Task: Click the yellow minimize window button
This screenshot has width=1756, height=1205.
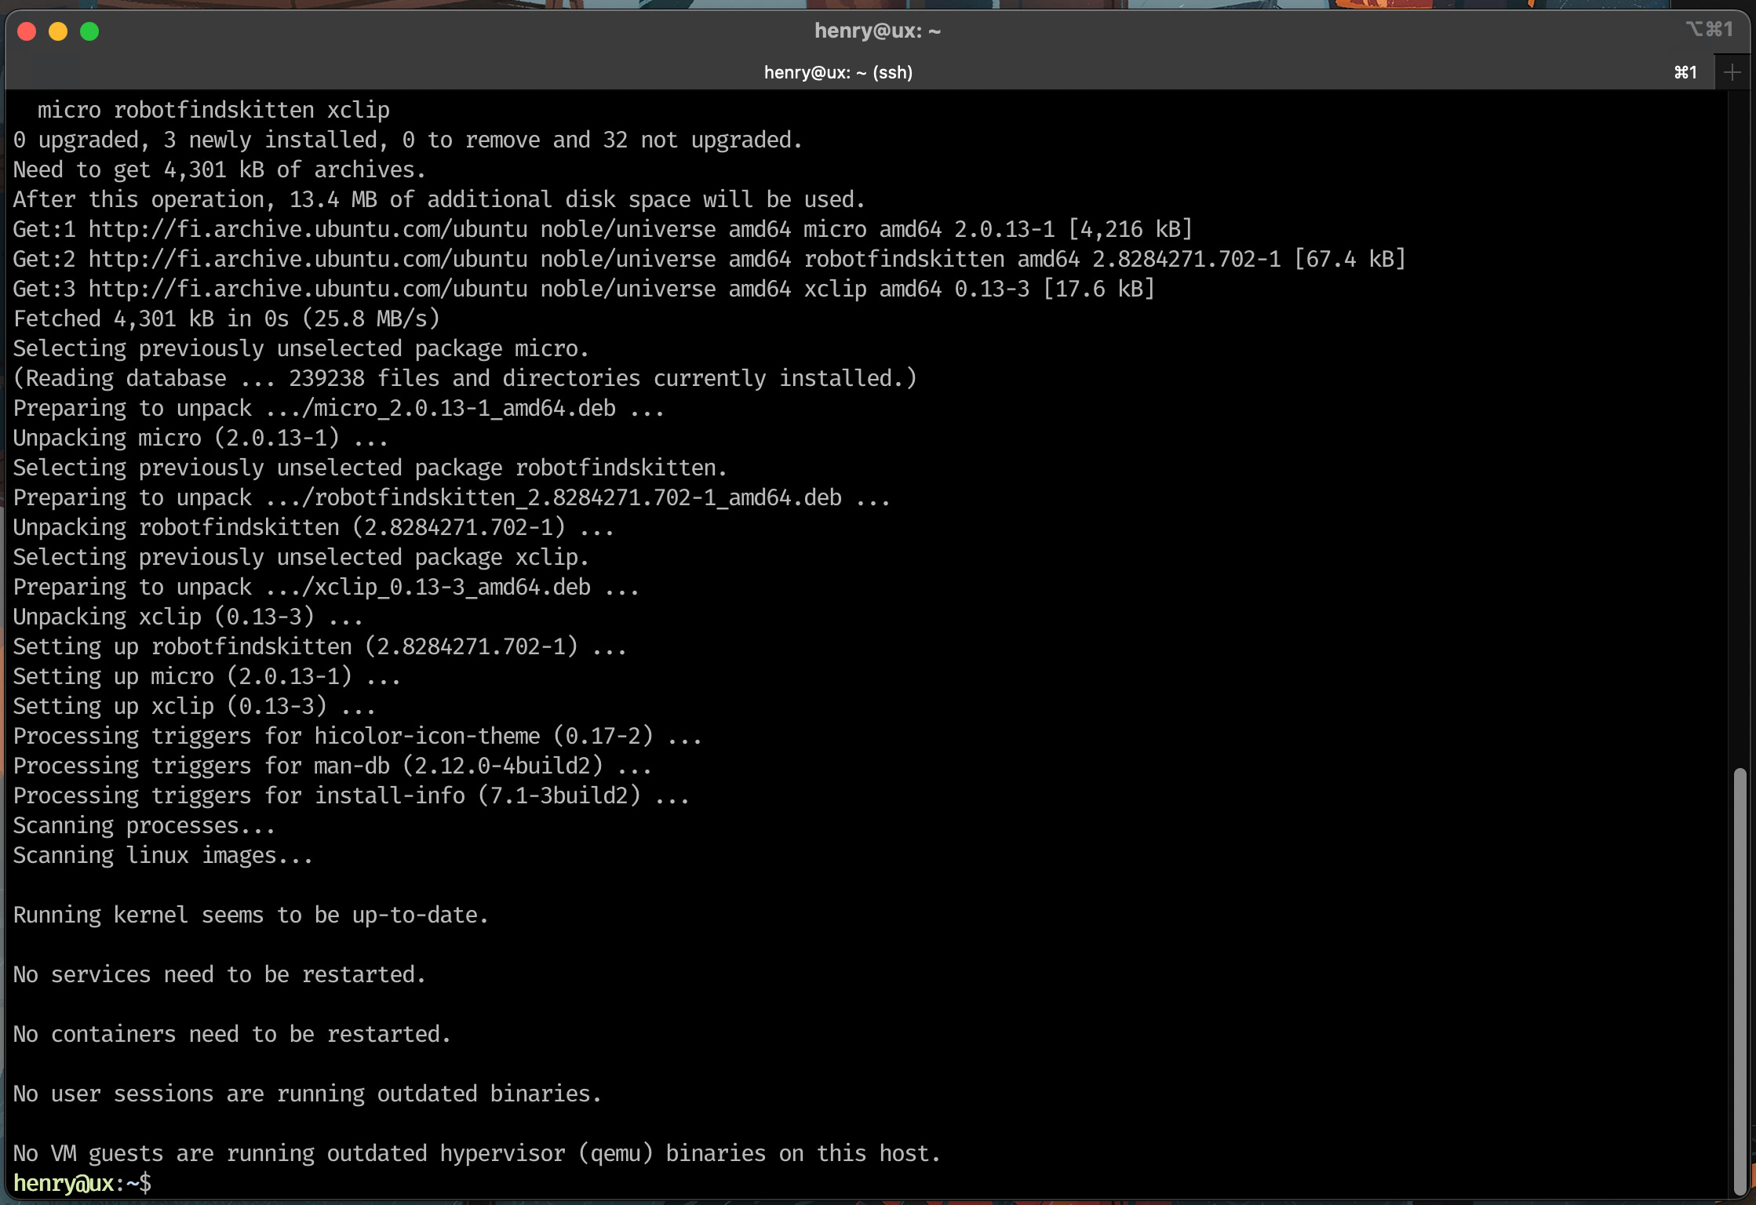Action: click(x=58, y=31)
